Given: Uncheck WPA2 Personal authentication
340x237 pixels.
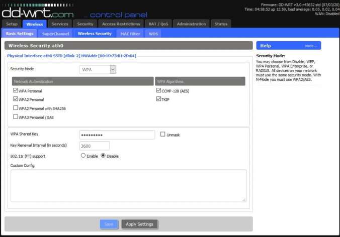Looking at the screenshot, I should 16,99.
